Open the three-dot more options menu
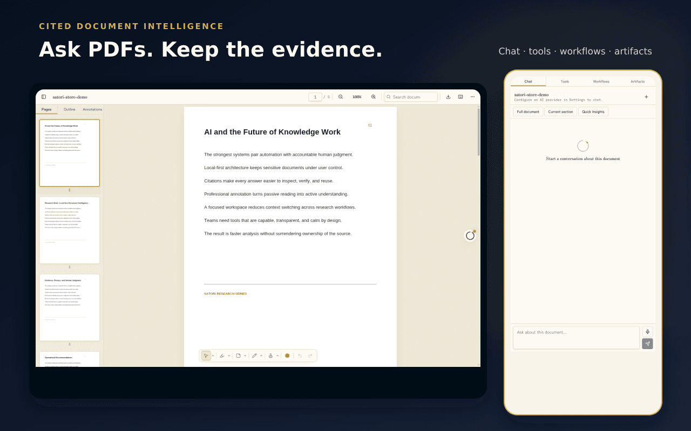This screenshot has height=431, width=691. [472, 97]
